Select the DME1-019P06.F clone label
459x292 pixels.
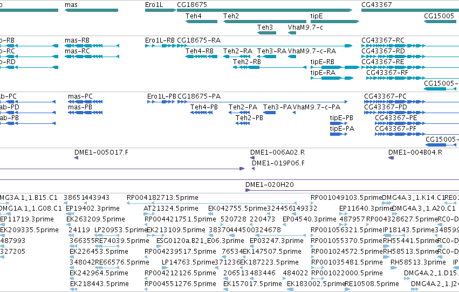pyautogui.click(x=278, y=163)
